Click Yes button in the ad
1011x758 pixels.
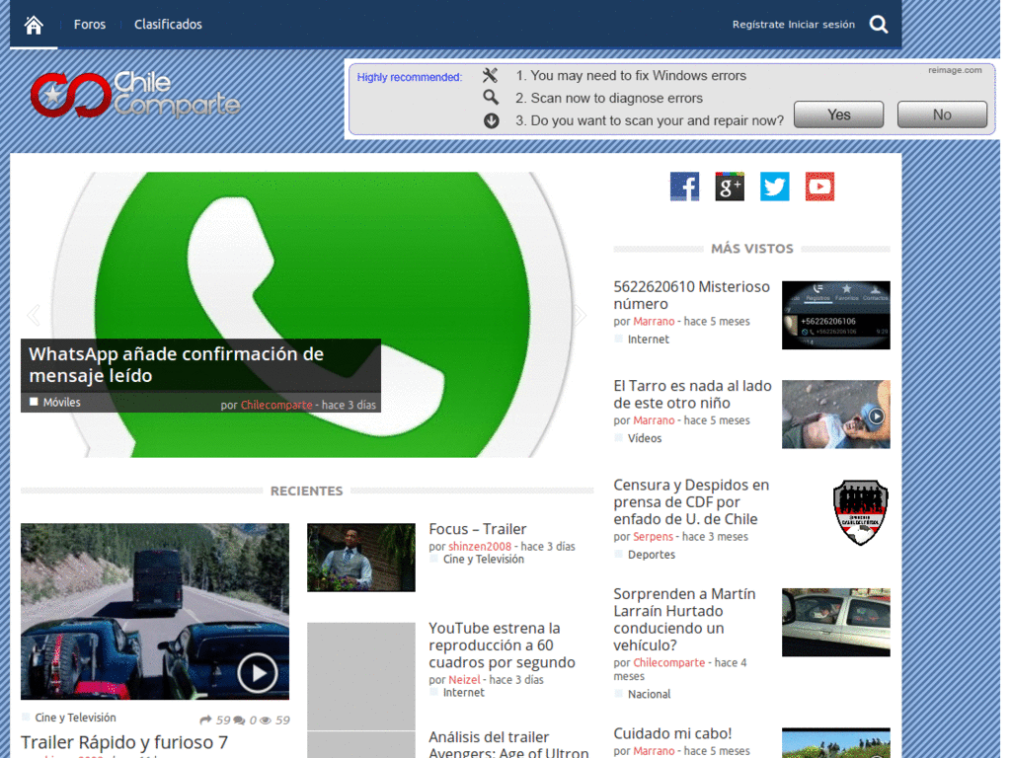pos(839,114)
